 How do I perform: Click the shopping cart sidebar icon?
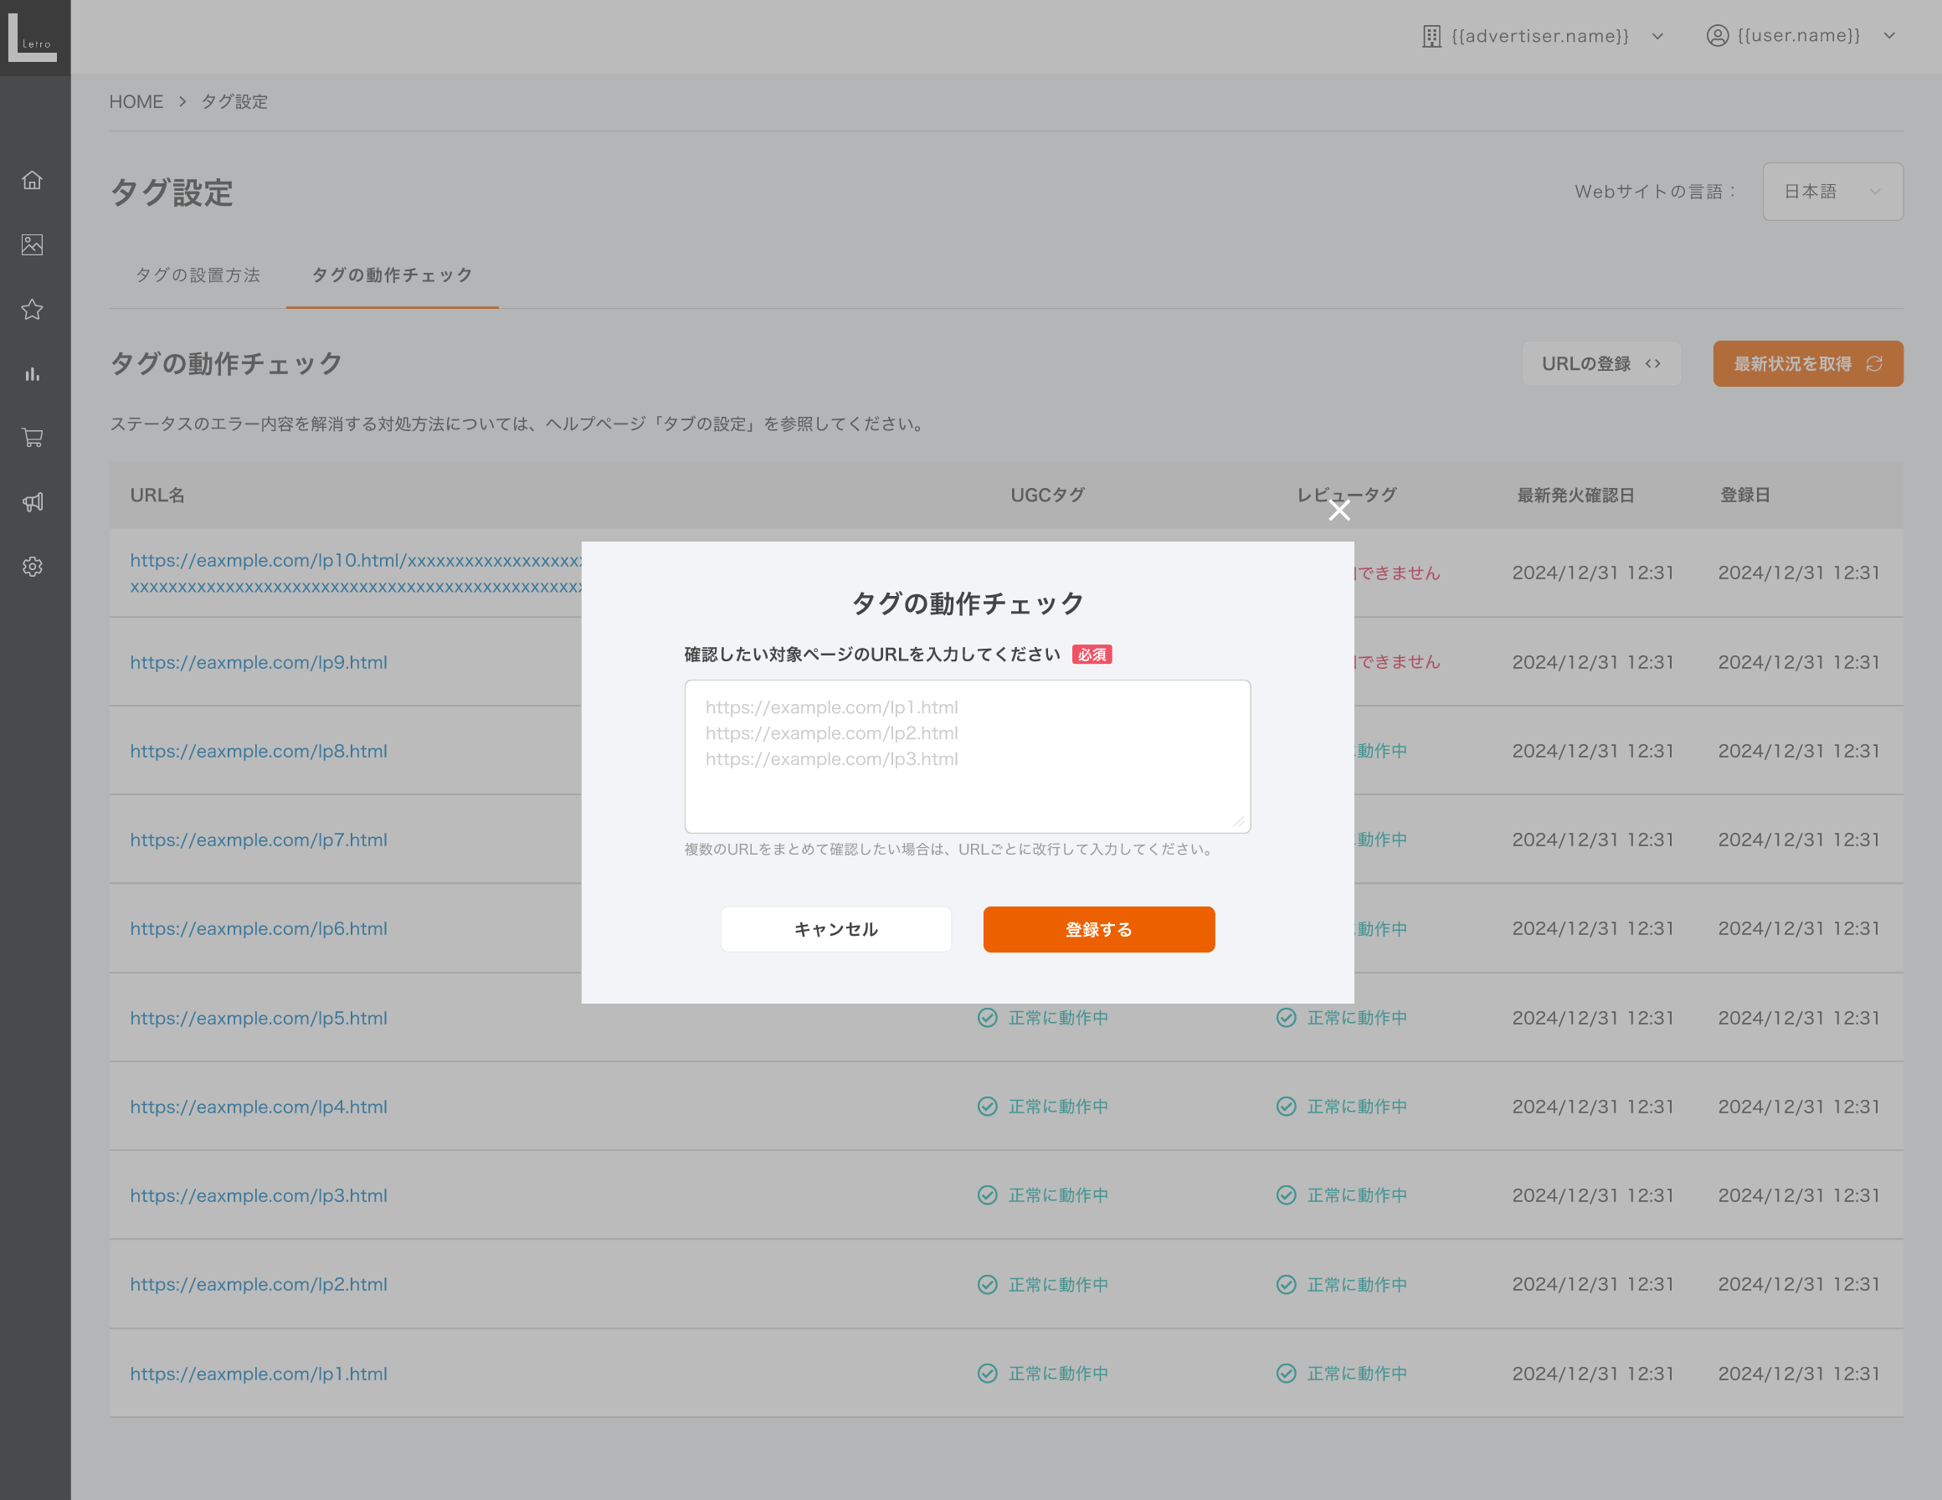[x=32, y=439]
